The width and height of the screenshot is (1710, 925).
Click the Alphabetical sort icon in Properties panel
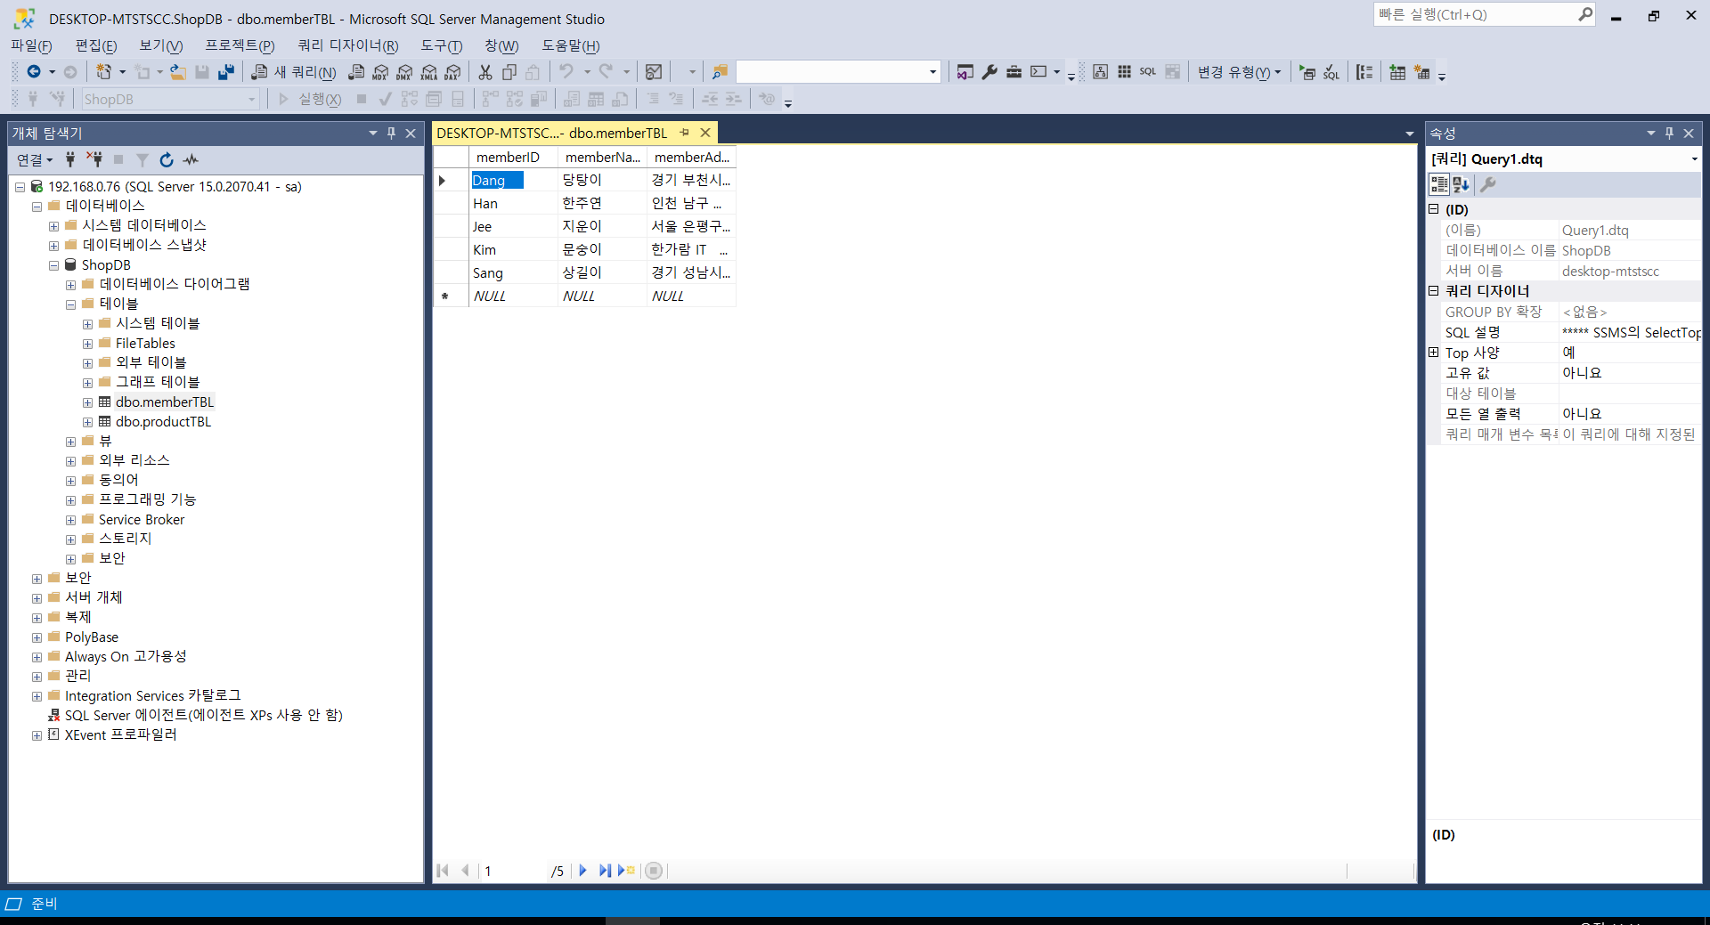[x=1461, y=184]
